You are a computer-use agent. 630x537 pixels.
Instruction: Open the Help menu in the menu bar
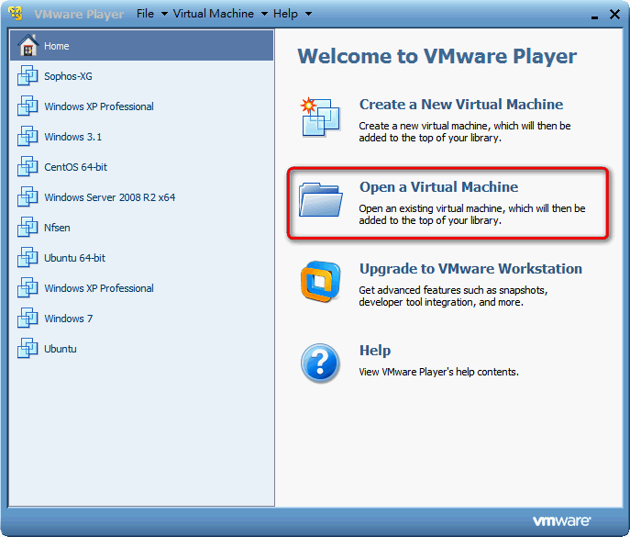285,14
